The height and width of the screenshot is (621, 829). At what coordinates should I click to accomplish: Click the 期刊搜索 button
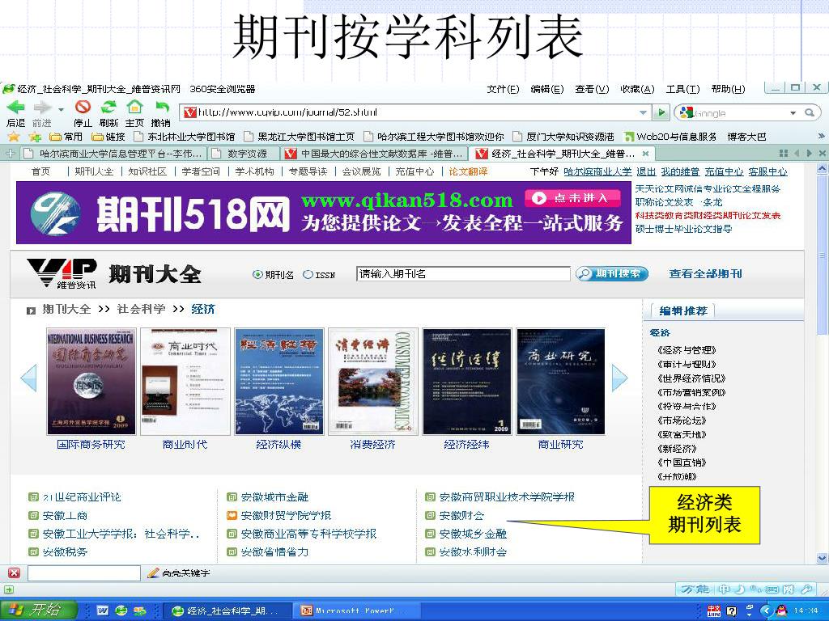coord(612,273)
